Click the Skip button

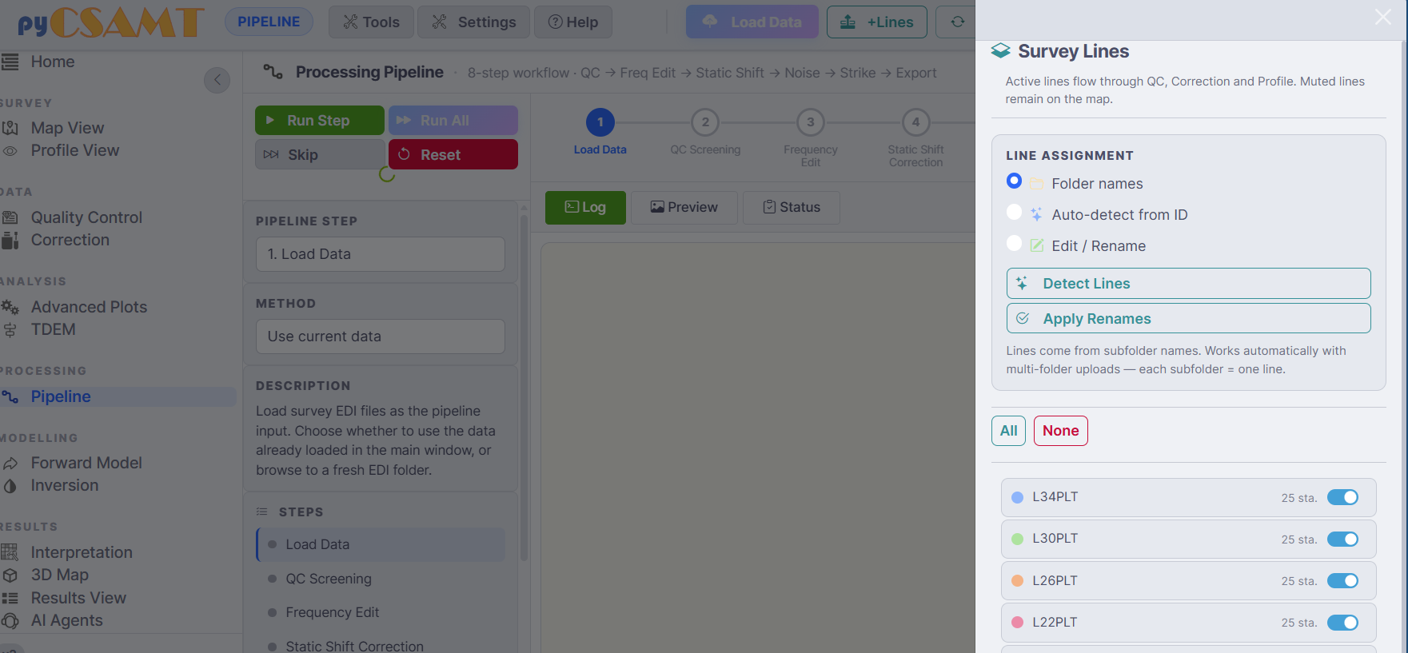[x=320, y=154]
